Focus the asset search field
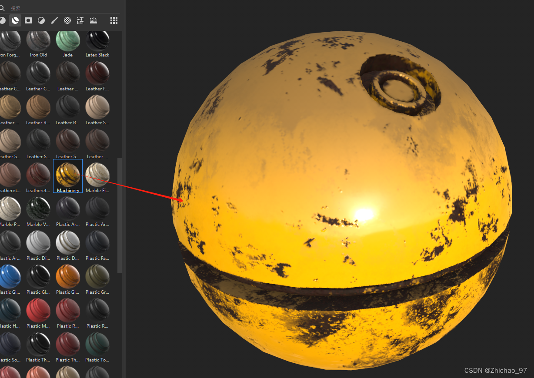The width and height of the screenshot is (534, 378). [65, 8]
